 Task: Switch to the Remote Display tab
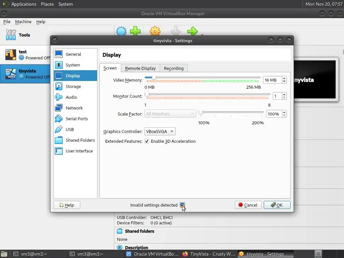tap(140, 69)
